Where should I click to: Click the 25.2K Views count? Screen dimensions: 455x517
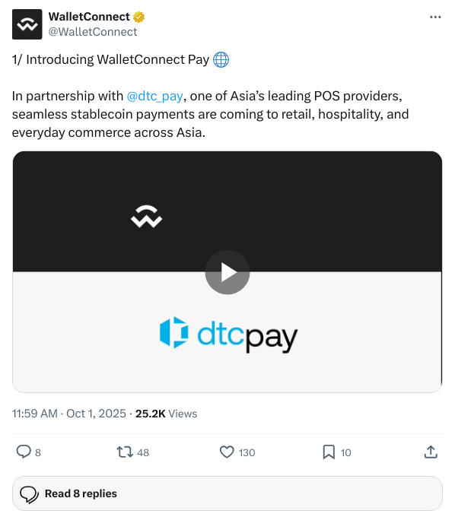(167, 414)
